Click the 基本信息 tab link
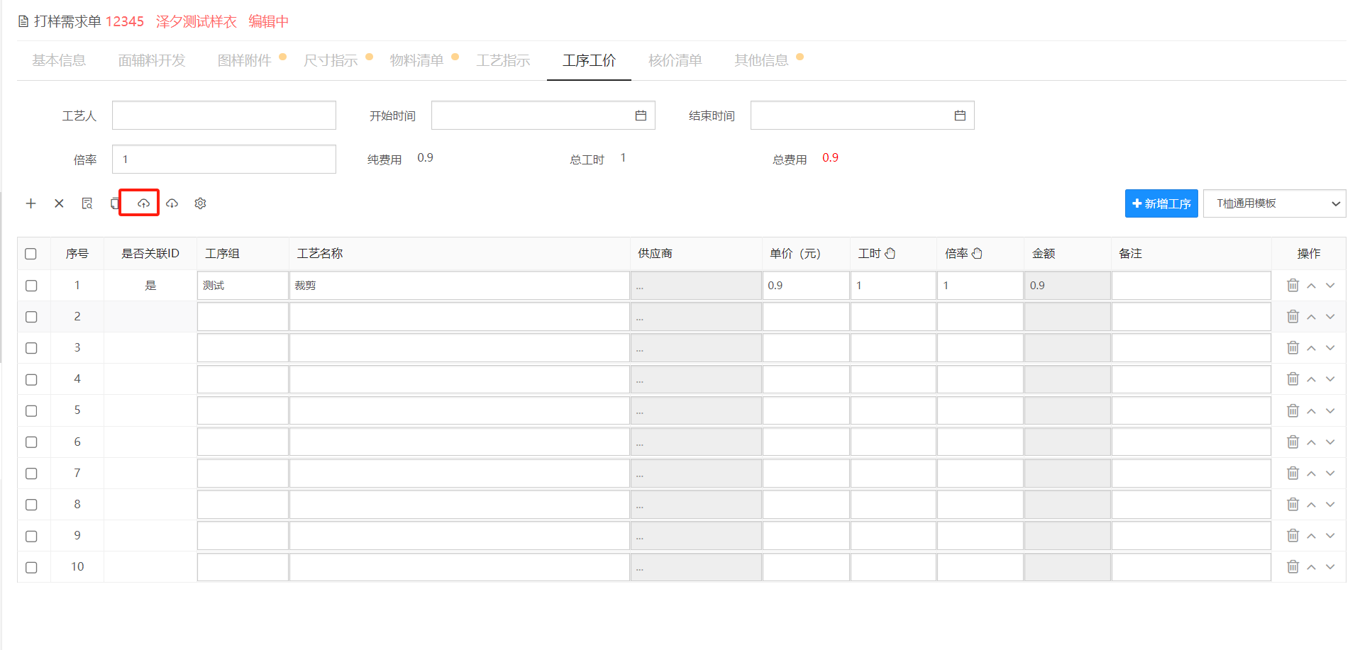Image resolution: width=1355 pixels, height=650 pixels. 59,60
